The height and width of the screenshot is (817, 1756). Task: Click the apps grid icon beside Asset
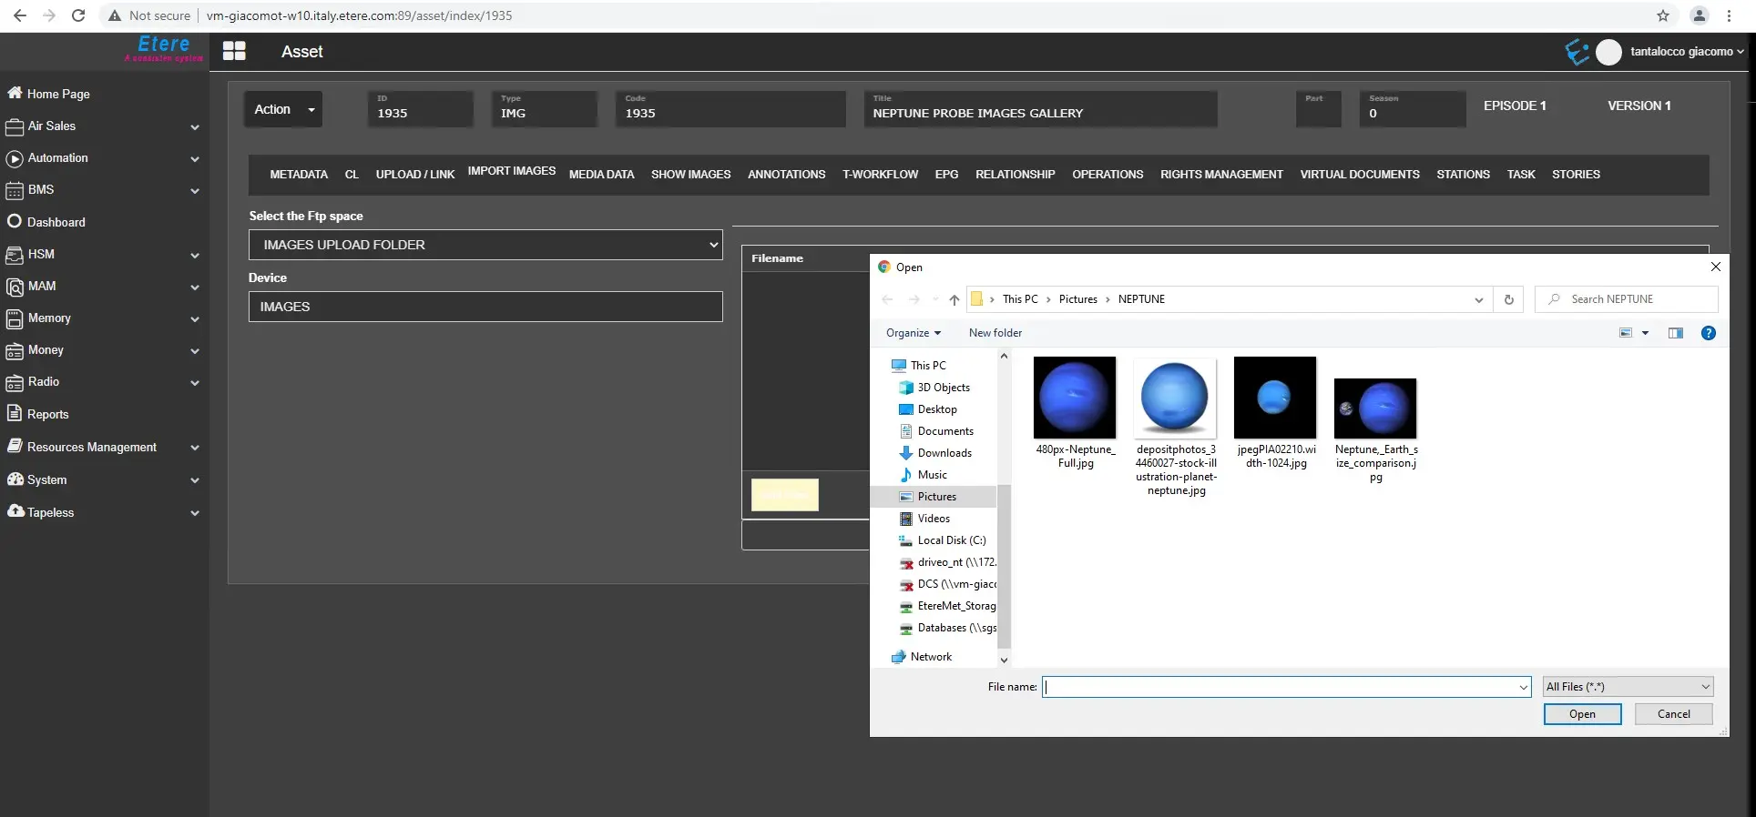tap(234, 52)
